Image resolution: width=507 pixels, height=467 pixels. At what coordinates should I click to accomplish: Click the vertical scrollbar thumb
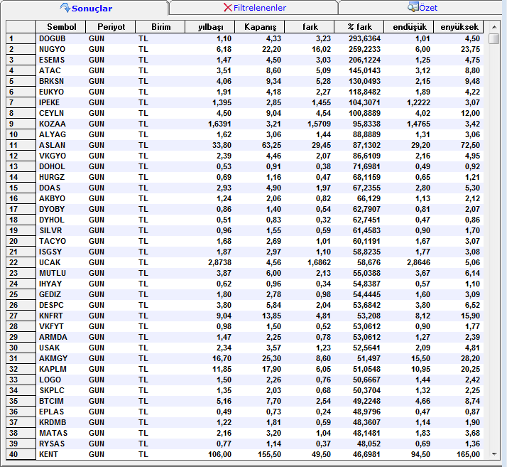[x=494, y=38]
